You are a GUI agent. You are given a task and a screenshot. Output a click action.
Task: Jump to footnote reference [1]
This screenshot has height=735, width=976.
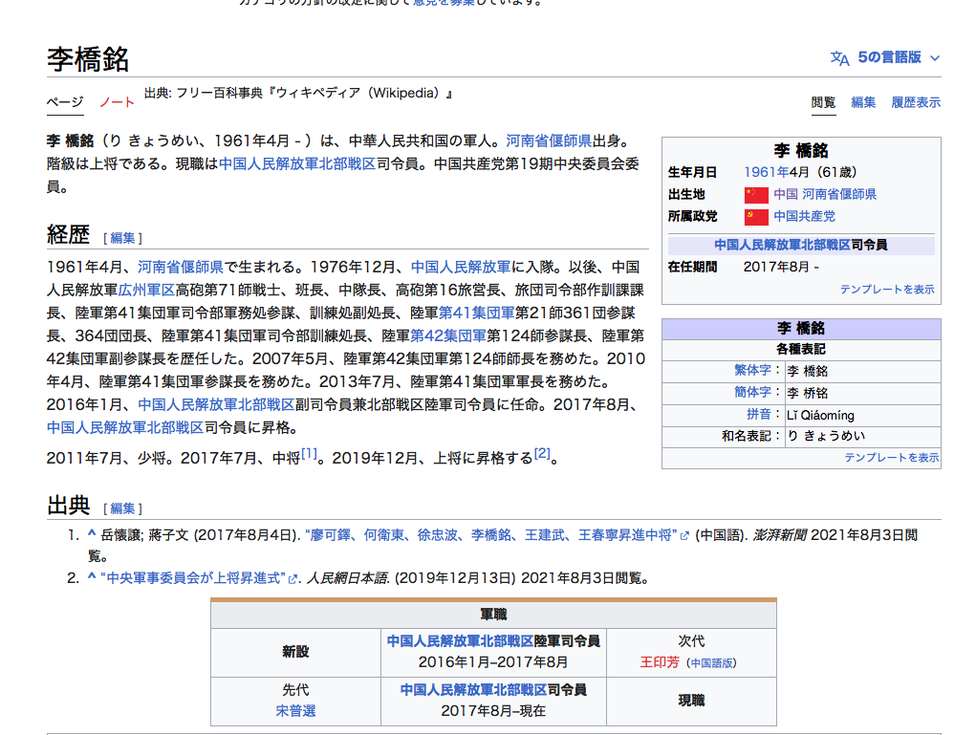click(310, 454)
